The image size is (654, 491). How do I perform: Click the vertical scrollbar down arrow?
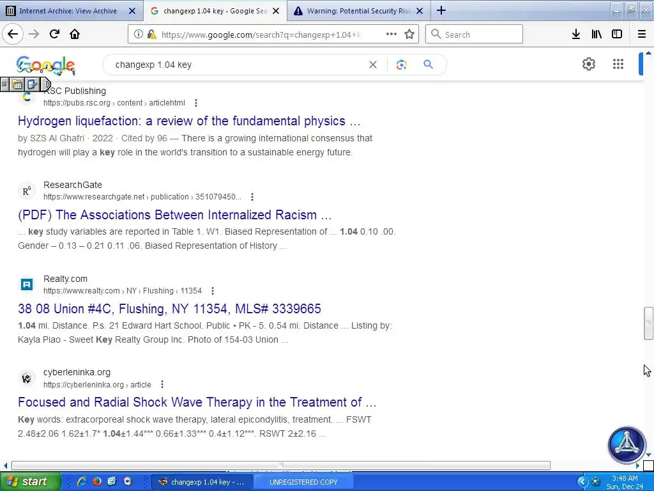point(648,455)
